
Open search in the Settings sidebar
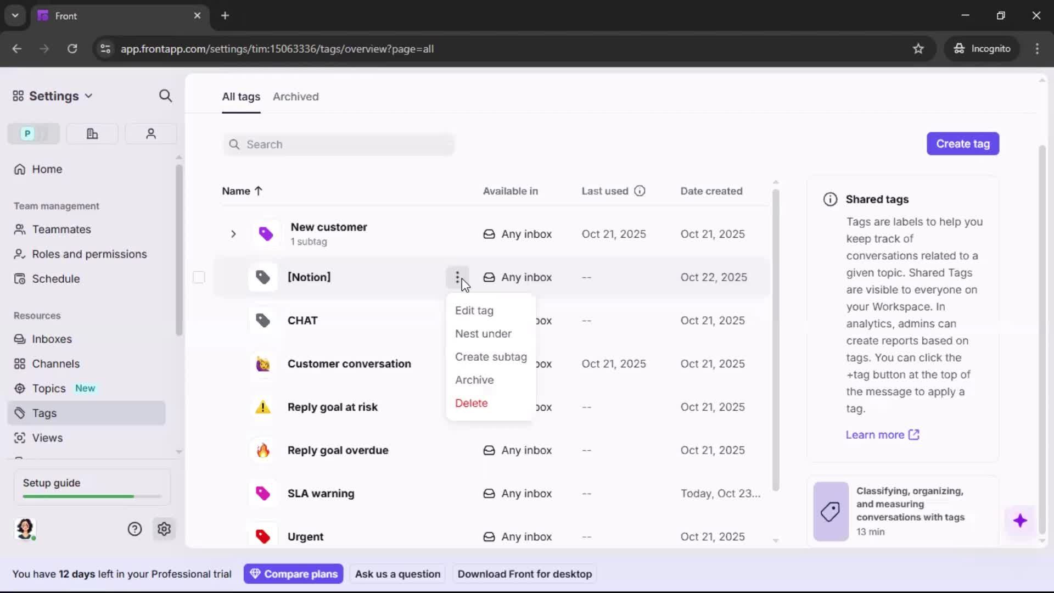click(x=165, y=96)
